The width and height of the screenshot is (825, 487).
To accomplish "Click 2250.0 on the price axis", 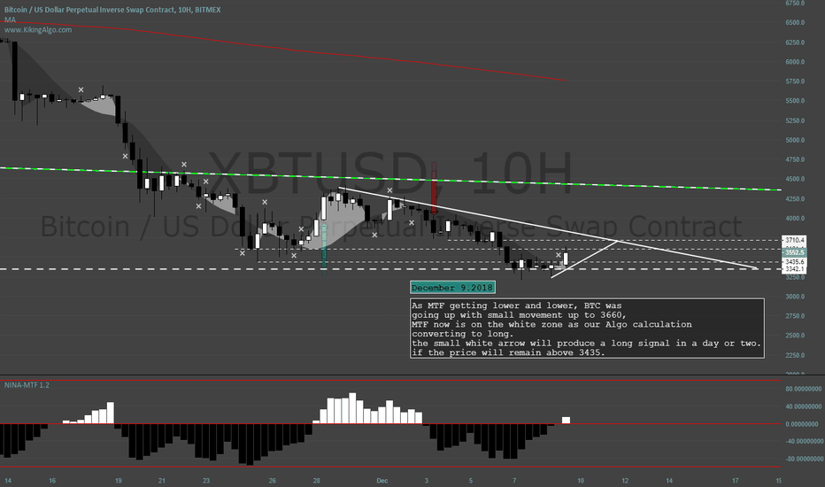I will pyautogui.click(x=795, y=355).
